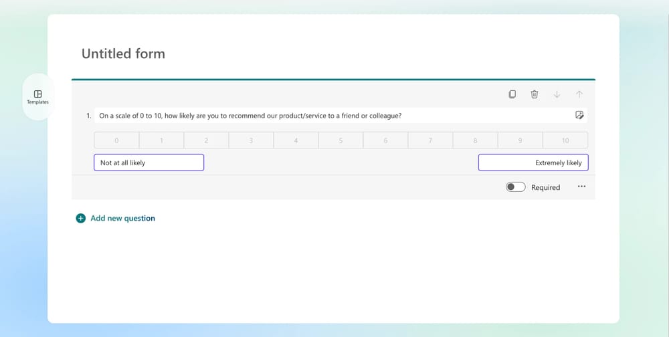Toggle the Required switch on

tap(515, 187)
